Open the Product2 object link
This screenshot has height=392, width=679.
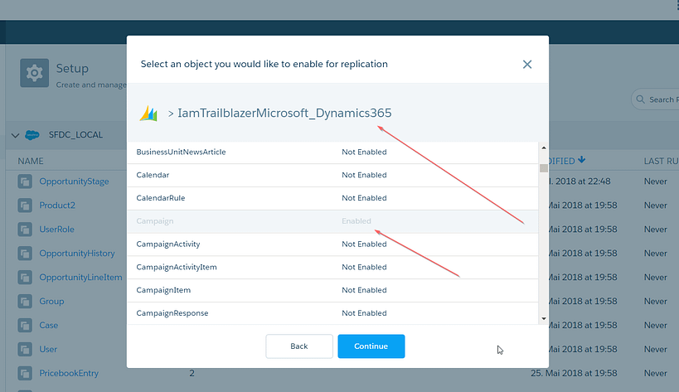[57, 206]
